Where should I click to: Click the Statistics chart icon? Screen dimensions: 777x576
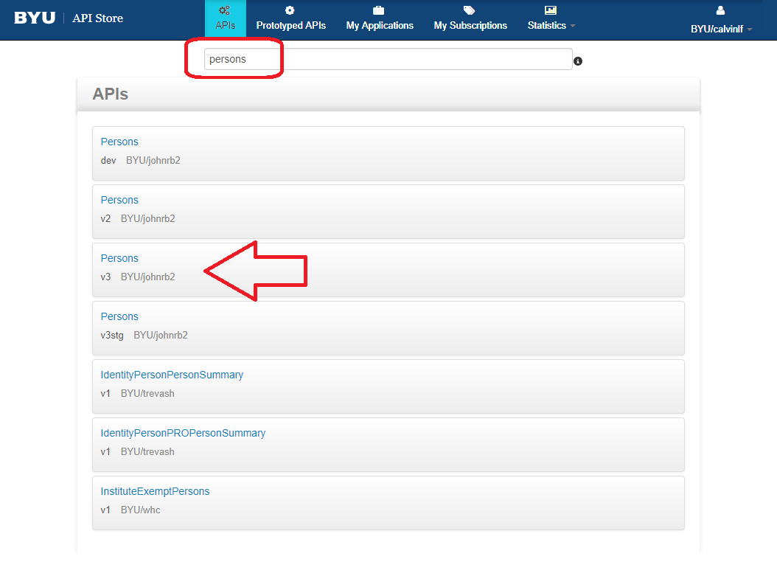click(x=551, y=10)
